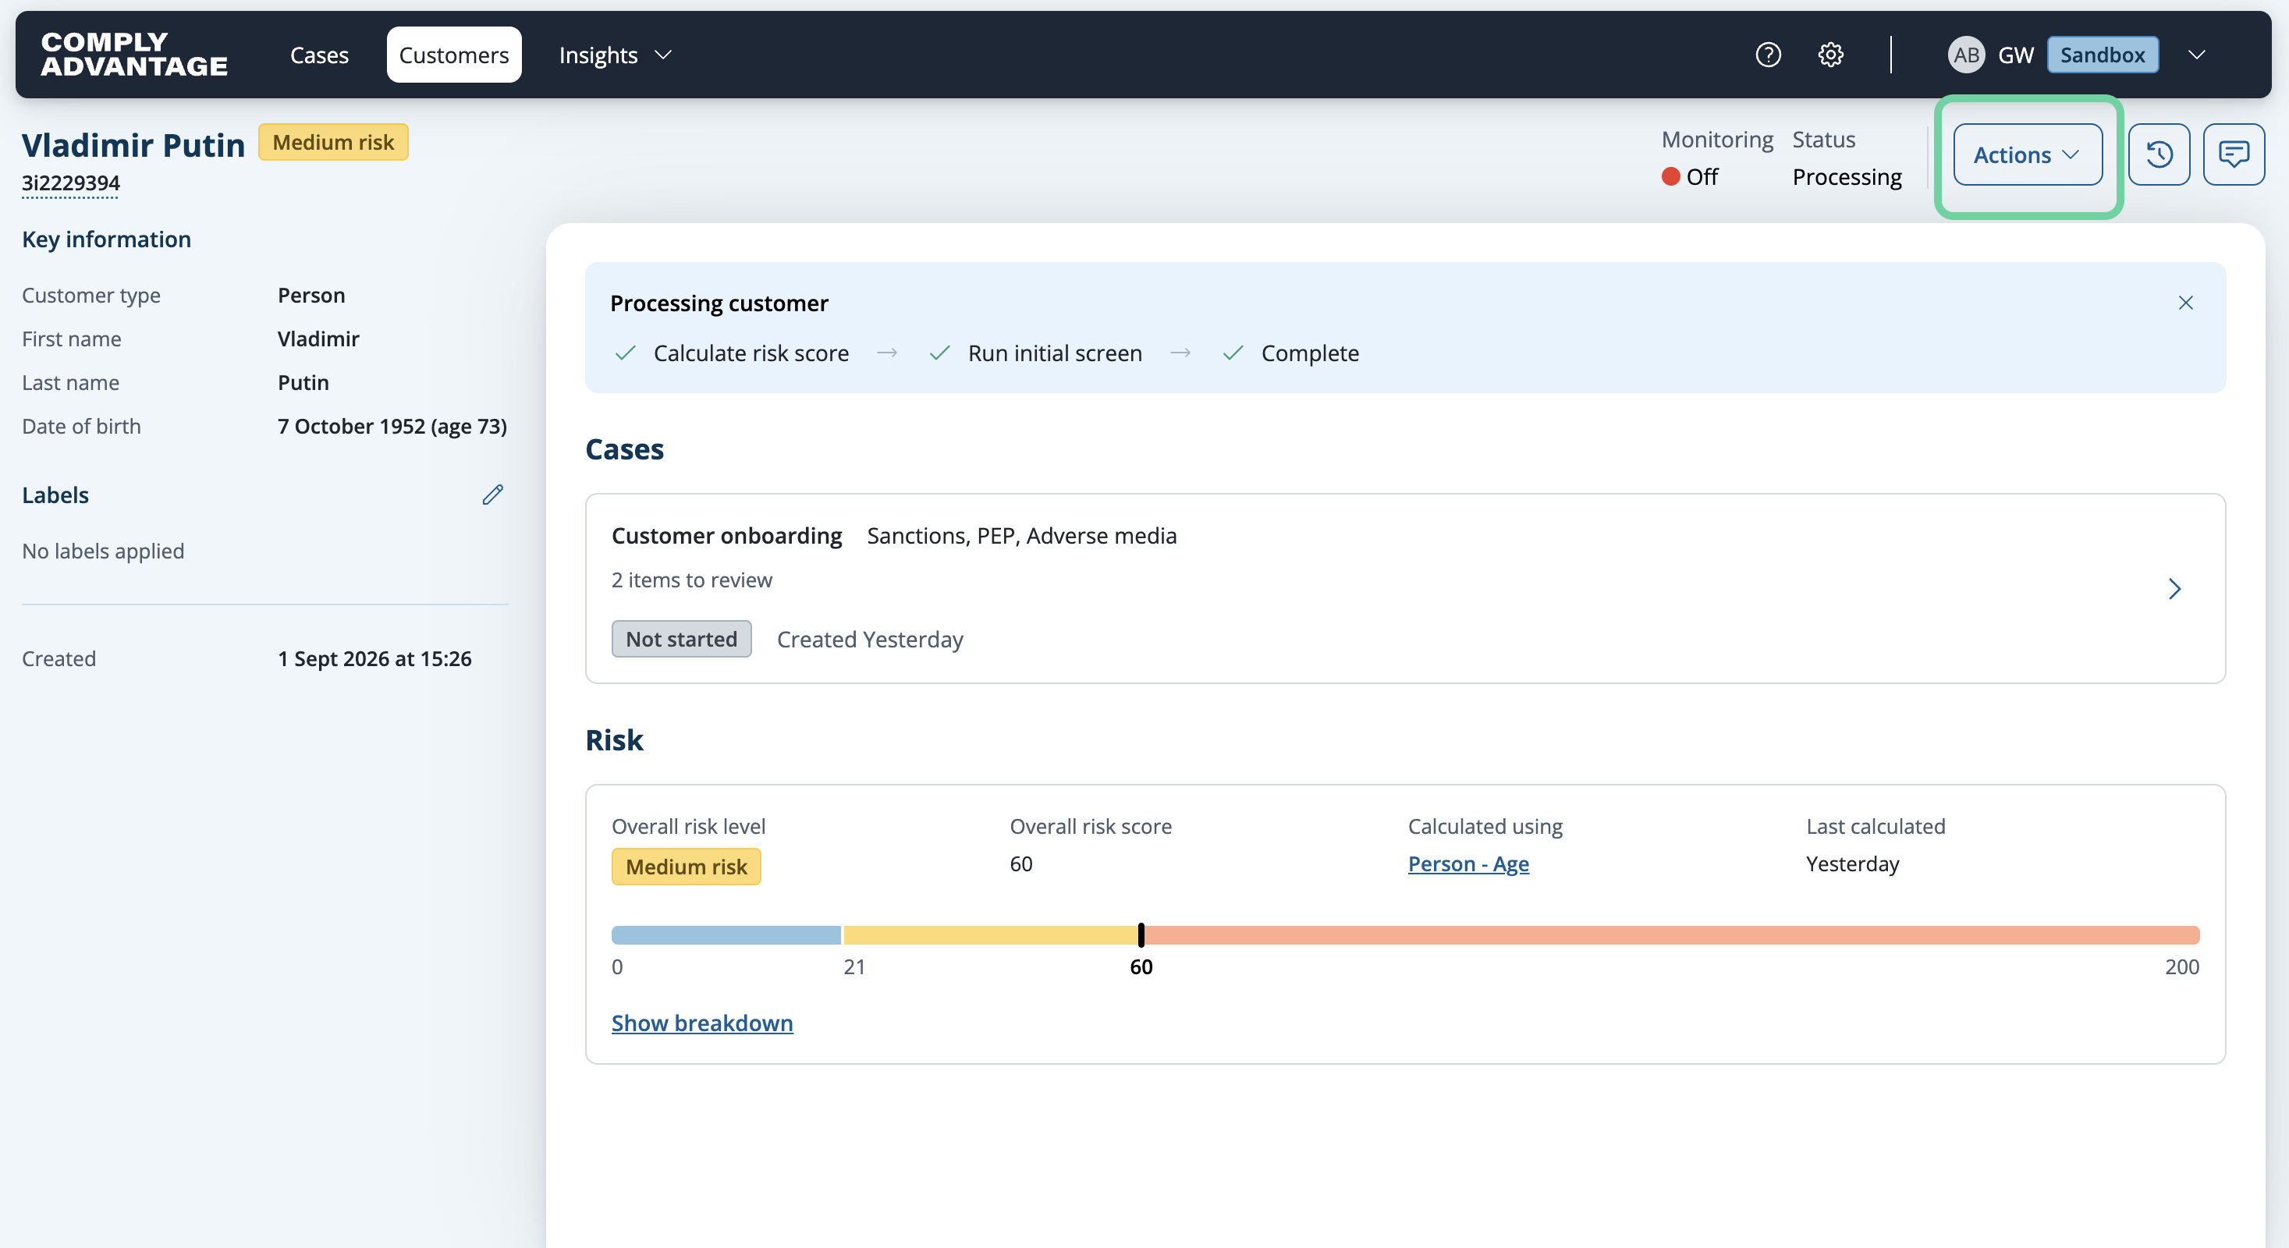Click the ComplyAdvantage logo

(x=134, y=54)
